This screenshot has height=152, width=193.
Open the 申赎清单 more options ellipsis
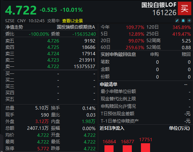(186, 85)
